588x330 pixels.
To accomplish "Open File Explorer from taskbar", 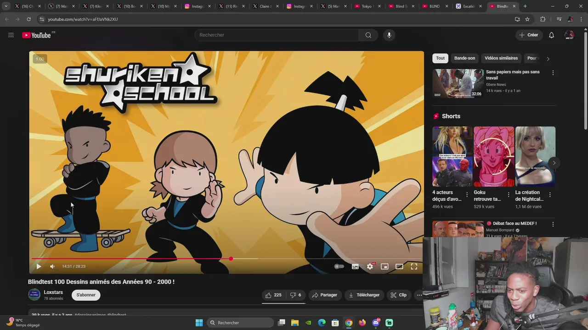I will click(x=295, y=323).
